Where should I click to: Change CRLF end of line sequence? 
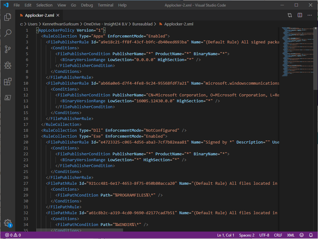[x=278, y=235]
